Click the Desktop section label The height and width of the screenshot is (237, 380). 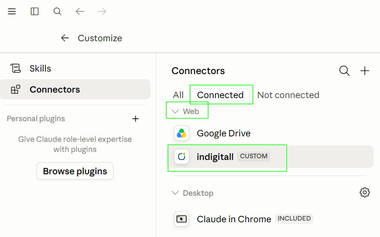198,193
